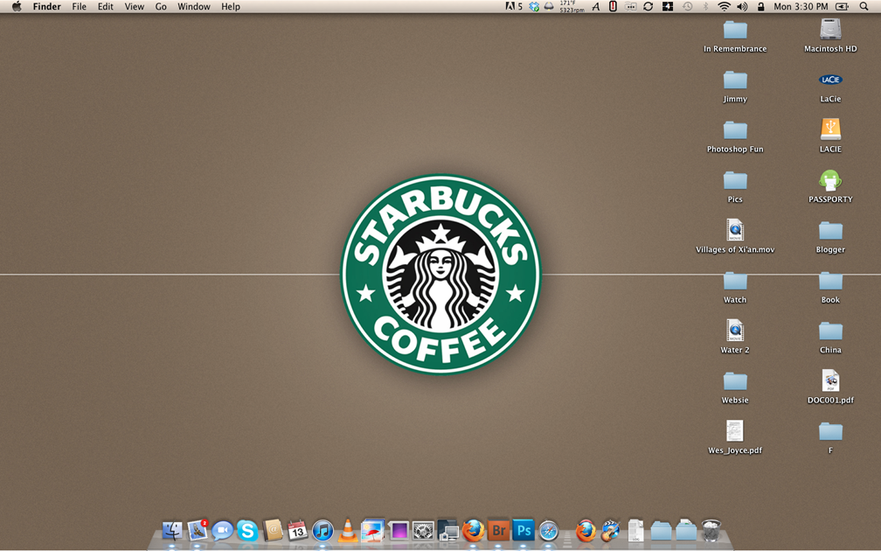Image resolution: width=881 pixels, height=551 pixels.
Task: Open Mail icon with badge 2
Action: pos(198,530)
